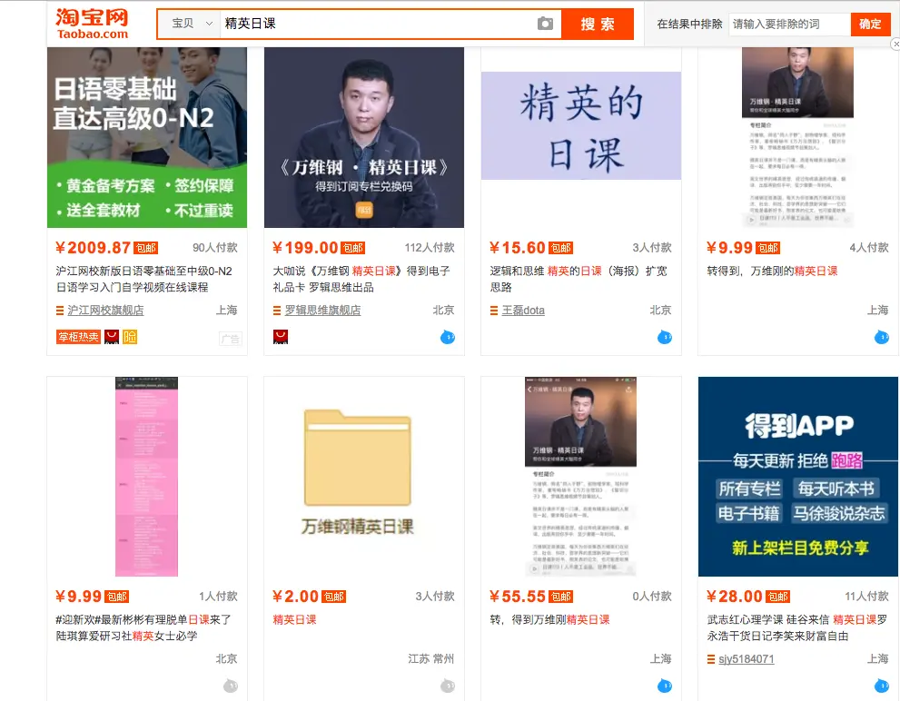Viewport: 900px width, 701px height.
Task: Click the shop icon beside 罗辑思维旗舰店
Action: (x=277, y=311)
